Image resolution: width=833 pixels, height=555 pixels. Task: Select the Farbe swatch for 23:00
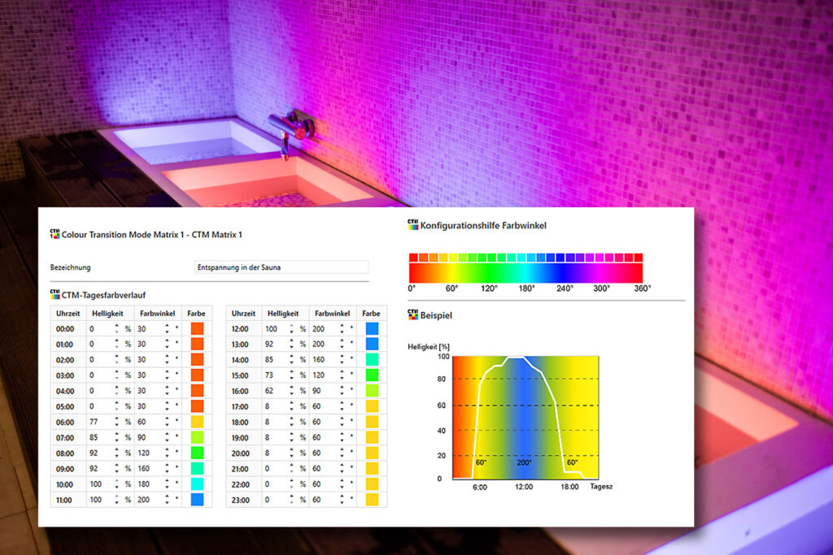(372, 499)
